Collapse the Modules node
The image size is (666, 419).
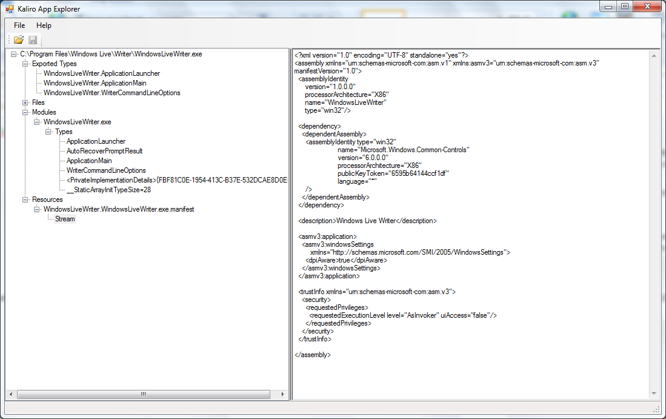[25, 112]
